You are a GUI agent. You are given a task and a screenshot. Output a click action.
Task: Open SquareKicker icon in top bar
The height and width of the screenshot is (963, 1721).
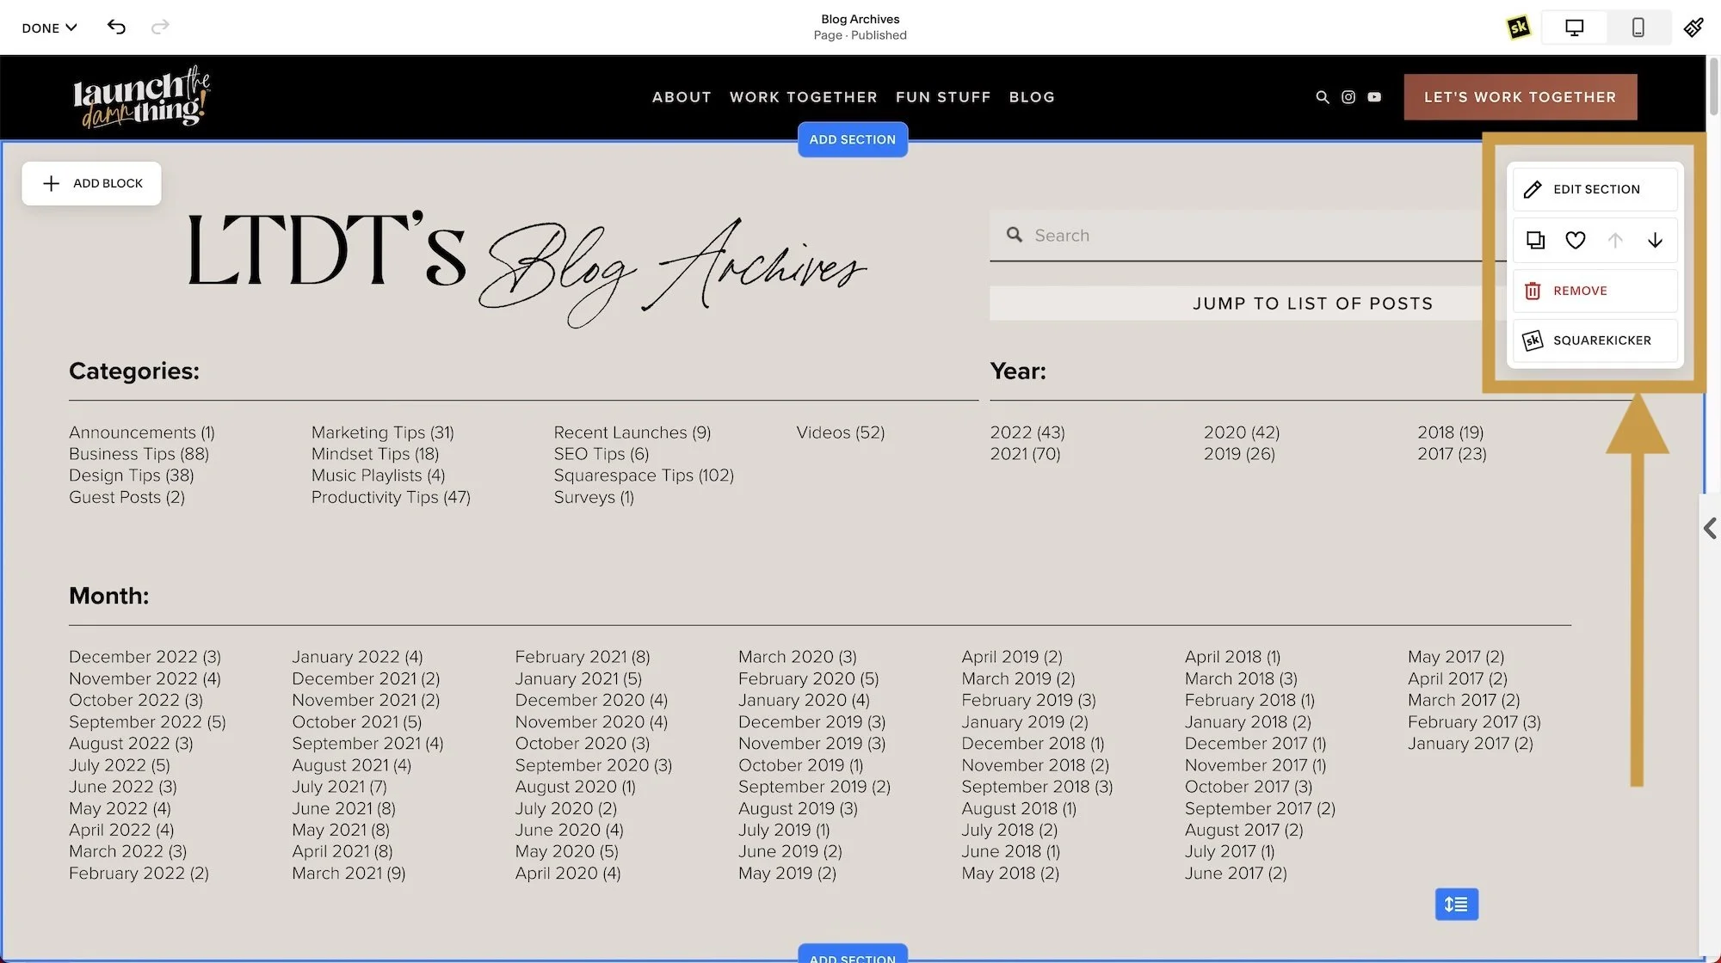coord(1519,28)
